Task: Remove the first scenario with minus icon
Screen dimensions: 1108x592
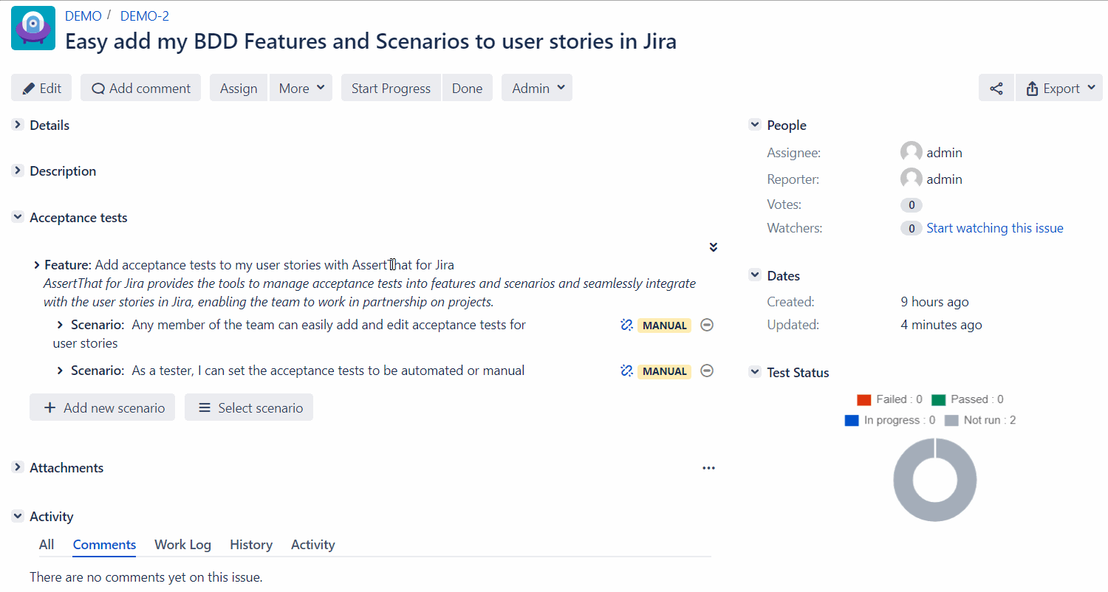Action: [x=707, y=325]
